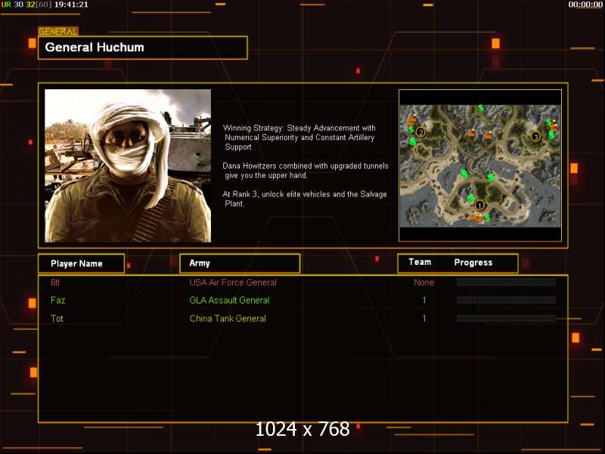
Task: Click the 00:00:00 elapsed timer
Action: 585,5
